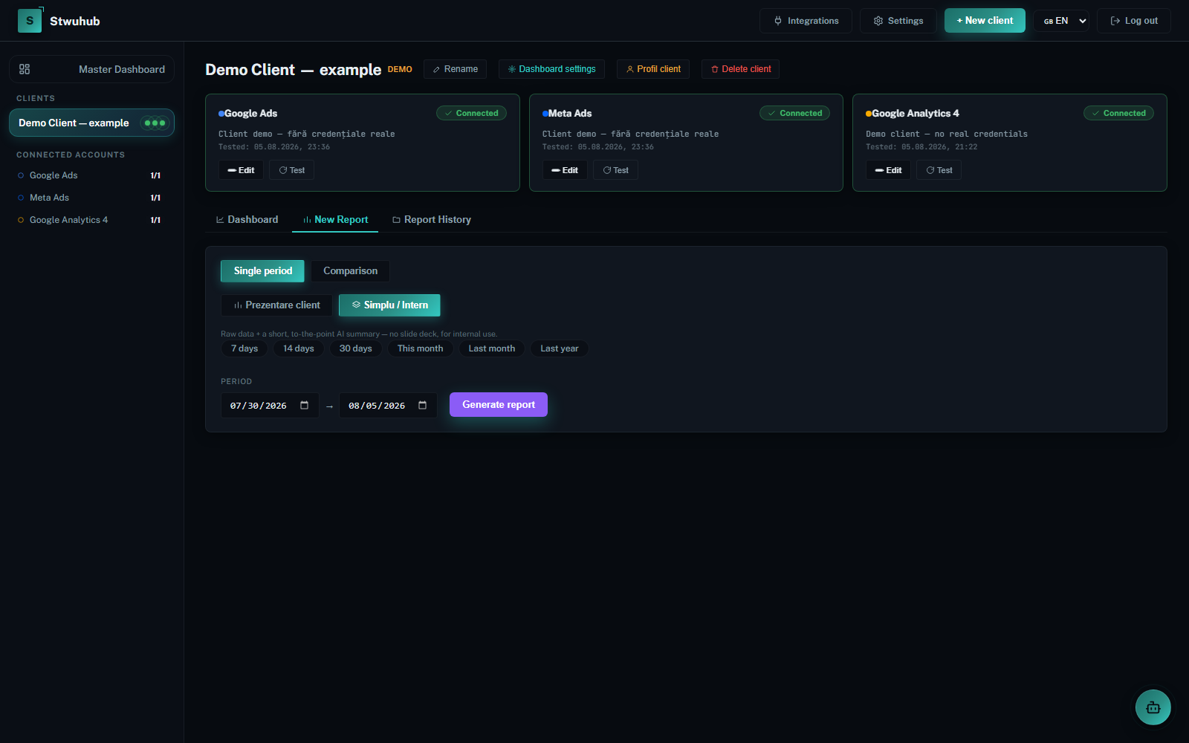1189x743 pixels.
Task: Switch to the Report History tab
Action: tap(431, 219)
